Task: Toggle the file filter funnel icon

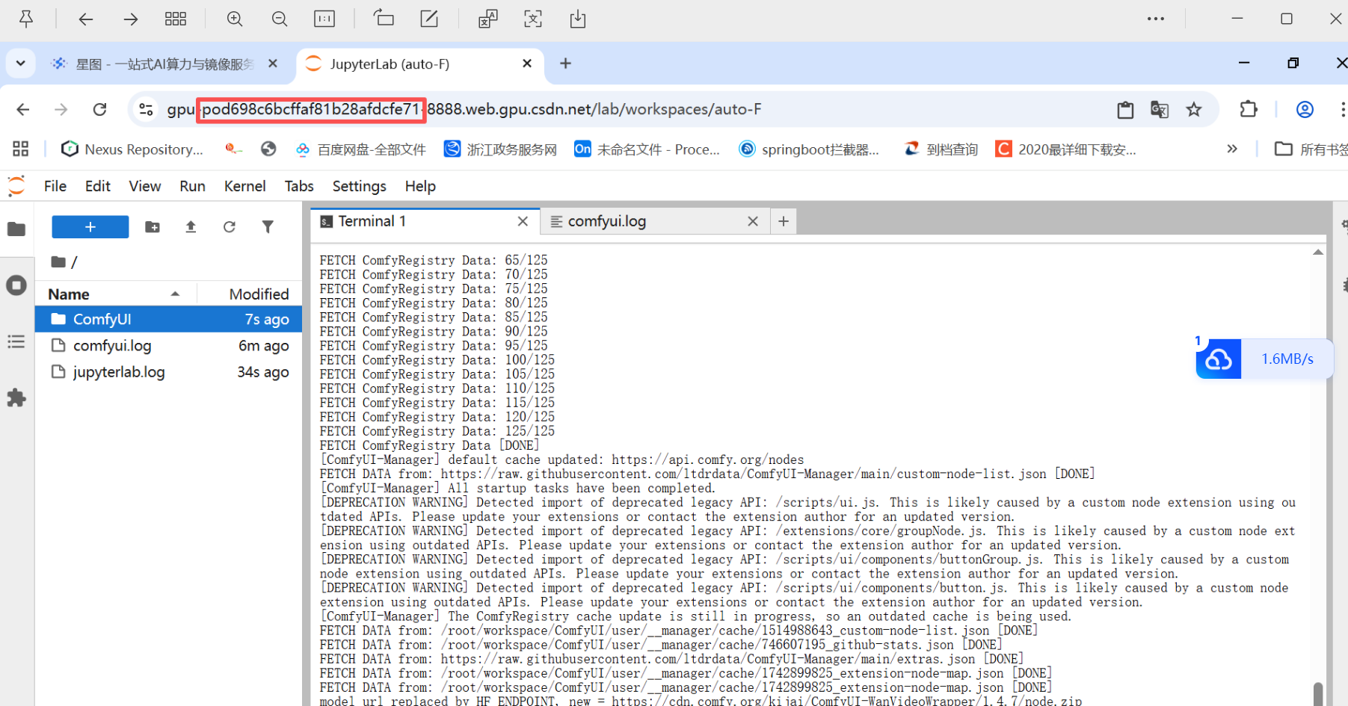Action: (268, 226)
